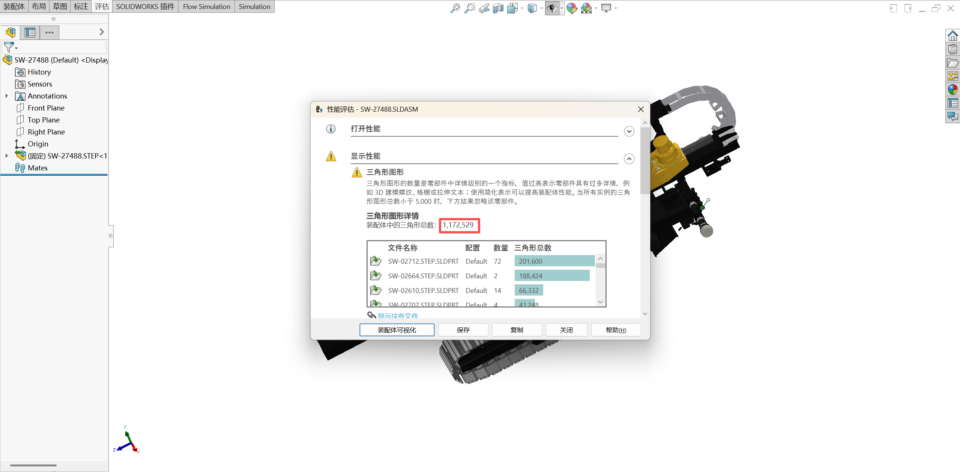Open the Section View tool
Image resolution: width=960 pixels, height=472 pixels.
coord(498,8)
